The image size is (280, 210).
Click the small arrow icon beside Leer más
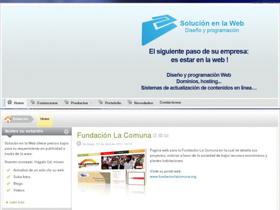(x=7, y=202)
